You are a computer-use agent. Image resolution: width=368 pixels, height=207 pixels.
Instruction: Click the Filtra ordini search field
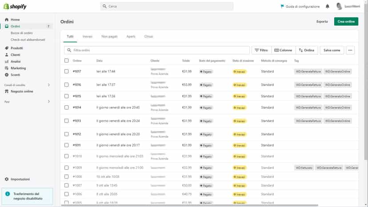coord(157,50)
